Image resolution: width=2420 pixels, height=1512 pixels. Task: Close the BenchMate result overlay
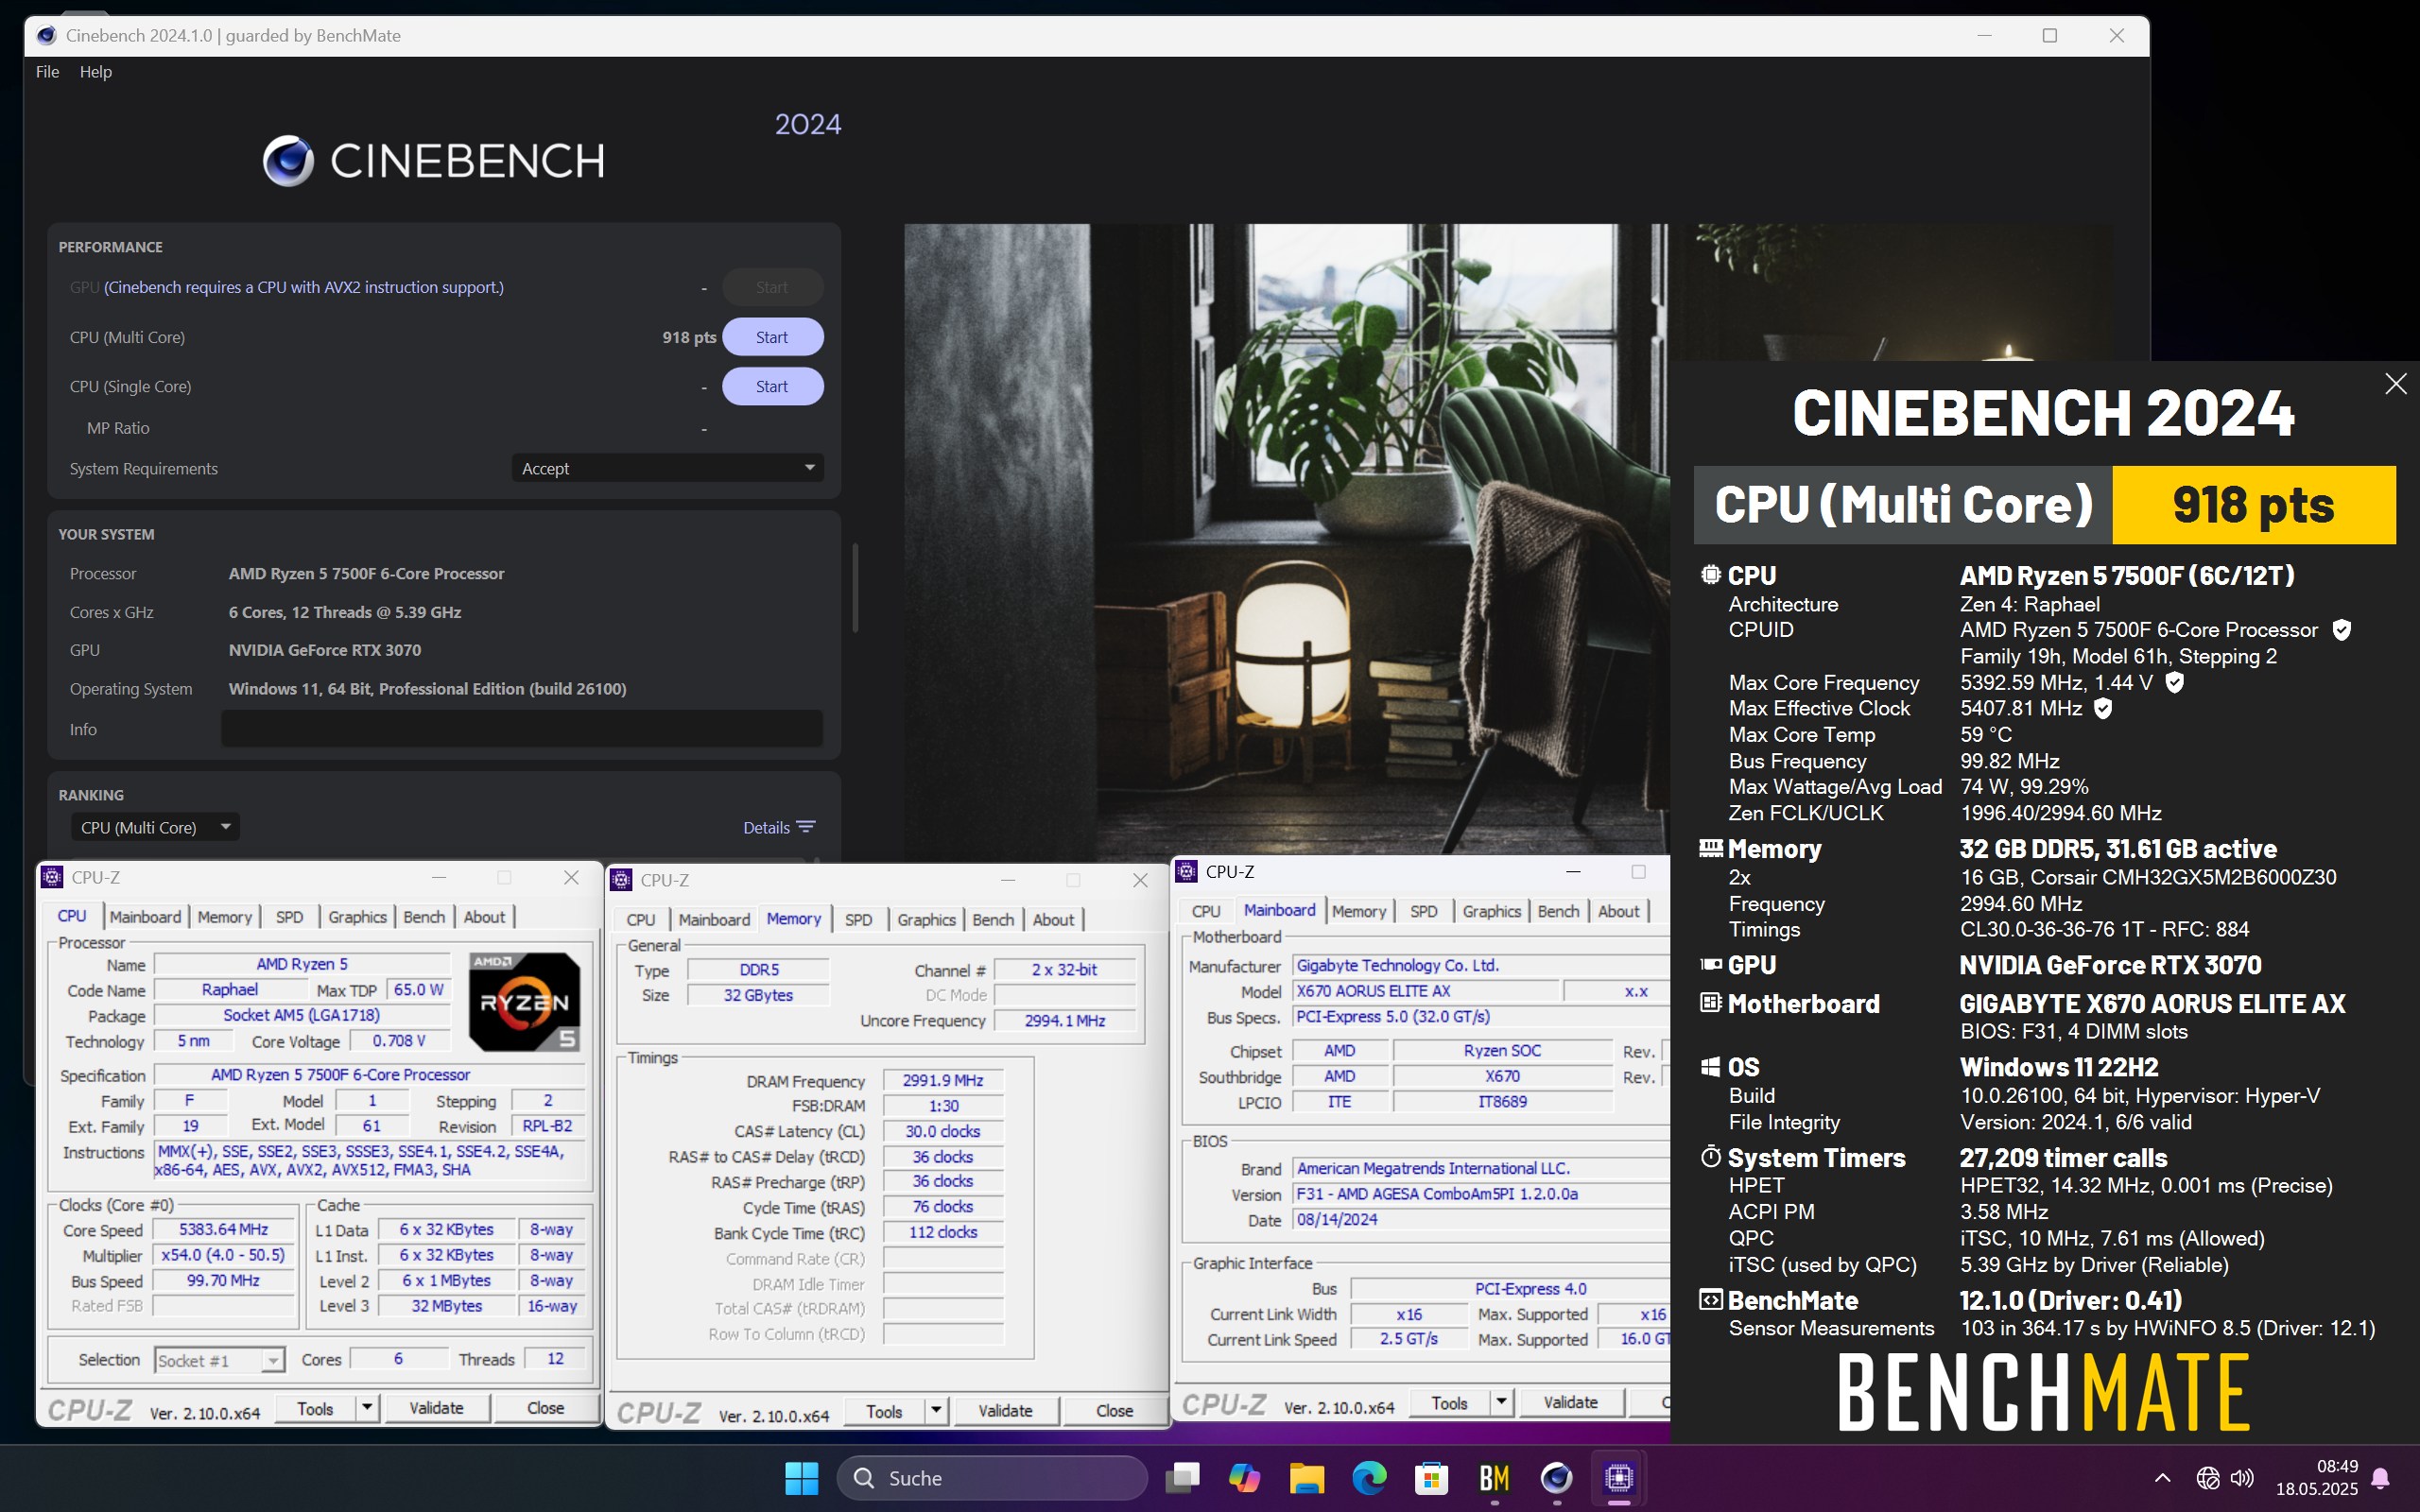pos(2395,384)
